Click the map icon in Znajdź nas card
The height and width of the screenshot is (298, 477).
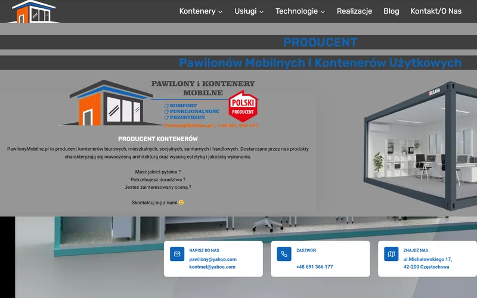[x=391, y=254]
